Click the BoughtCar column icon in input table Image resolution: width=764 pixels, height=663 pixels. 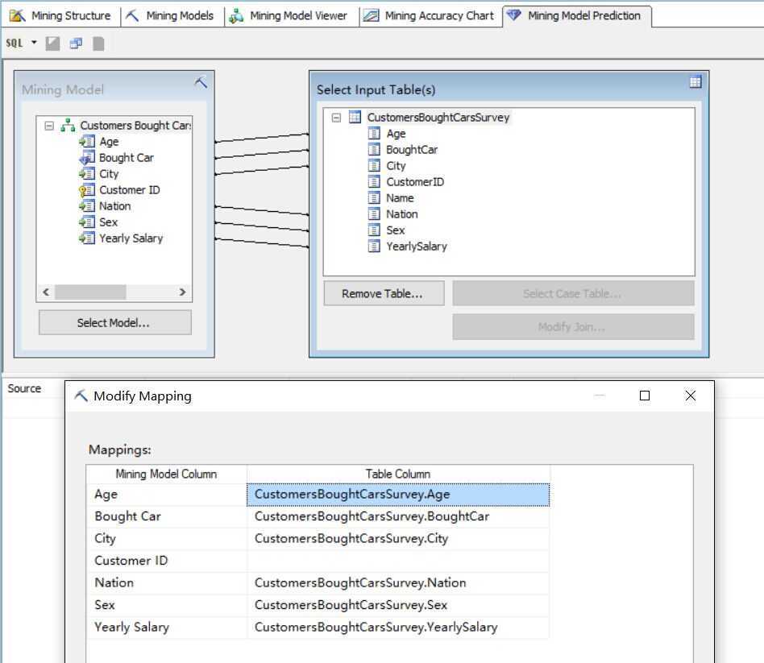pos(374,150)
